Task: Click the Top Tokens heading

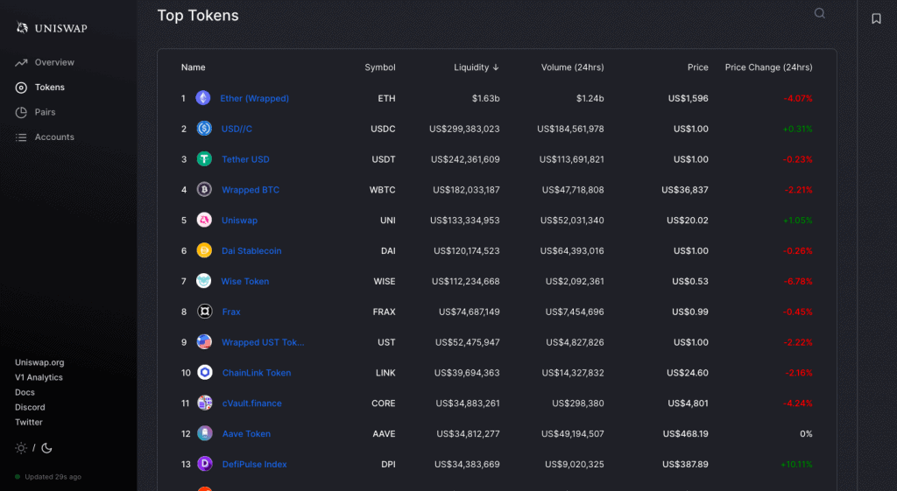Action: click(x=198, y=16)
